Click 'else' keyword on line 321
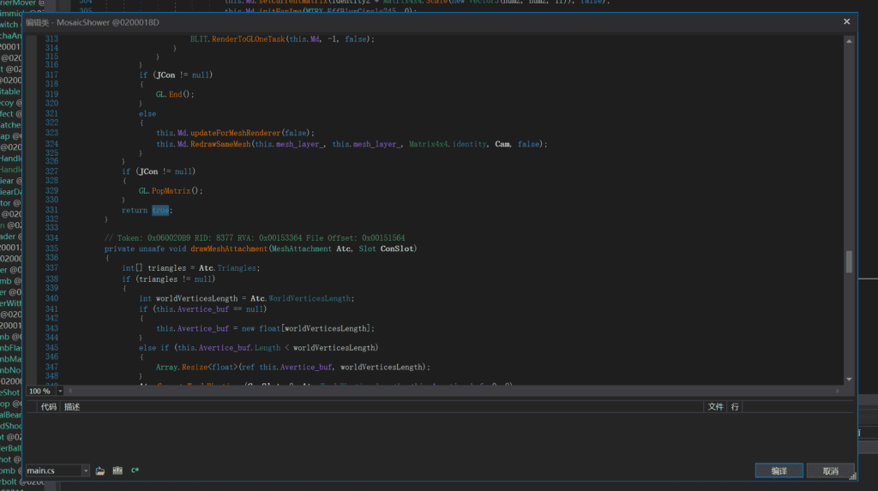The width and height of the screenshot is (878, 491). [147, 114]
